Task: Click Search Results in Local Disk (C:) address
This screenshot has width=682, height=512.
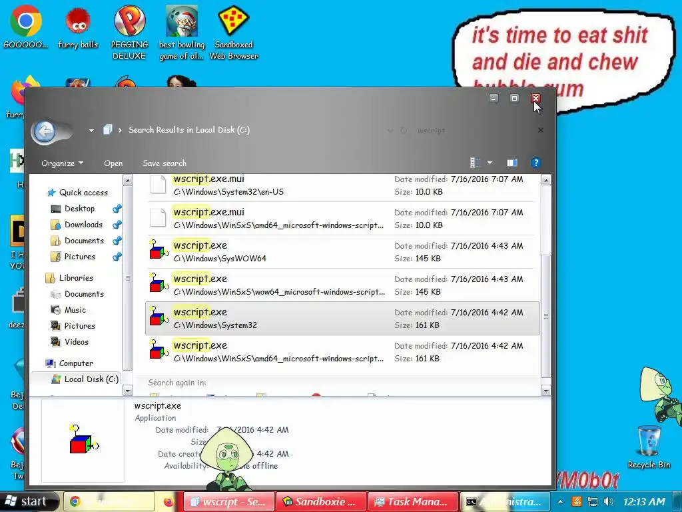Action: click(188, 130)
